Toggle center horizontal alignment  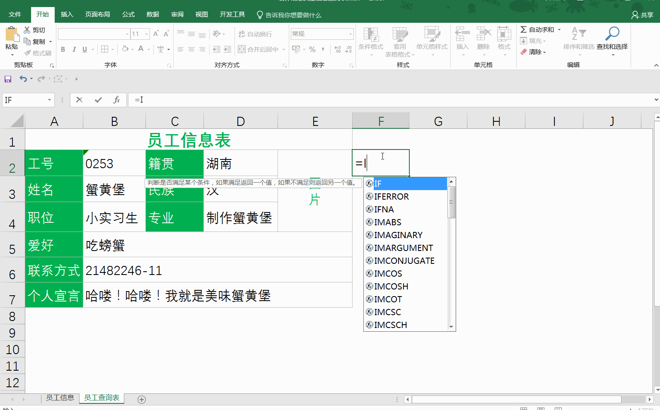coord(191,49)
